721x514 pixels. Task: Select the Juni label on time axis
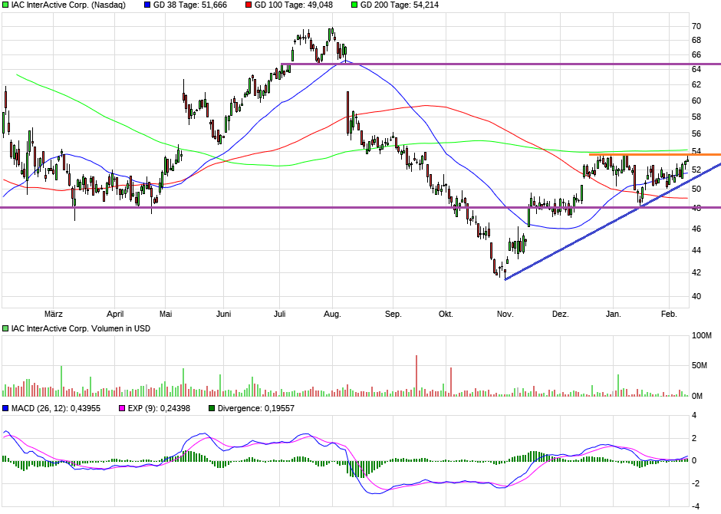pos(223,314)
